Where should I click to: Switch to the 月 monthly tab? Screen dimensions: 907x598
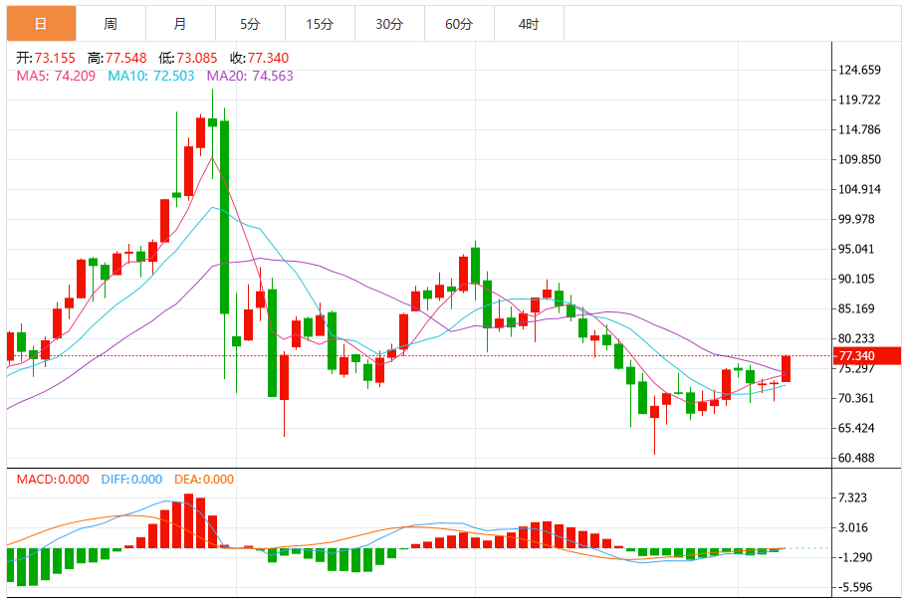180,24
